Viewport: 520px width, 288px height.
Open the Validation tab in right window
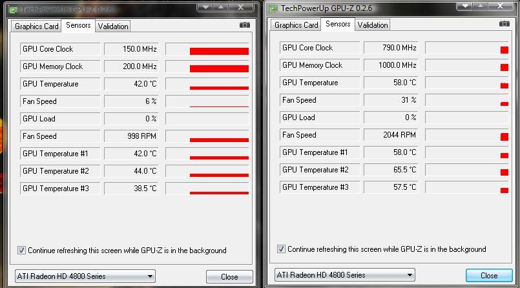point(373,25)
